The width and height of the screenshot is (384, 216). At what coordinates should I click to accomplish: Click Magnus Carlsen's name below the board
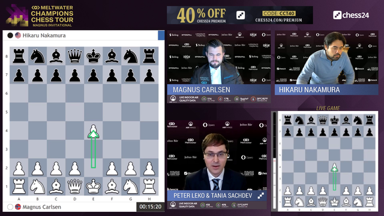click(x=42, y=207)
